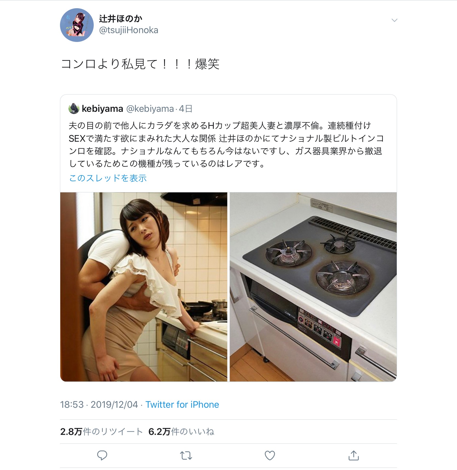Open the Twitter for iPhone source link
The width and height of the screenshot is (457, 470).
(182, 405)
